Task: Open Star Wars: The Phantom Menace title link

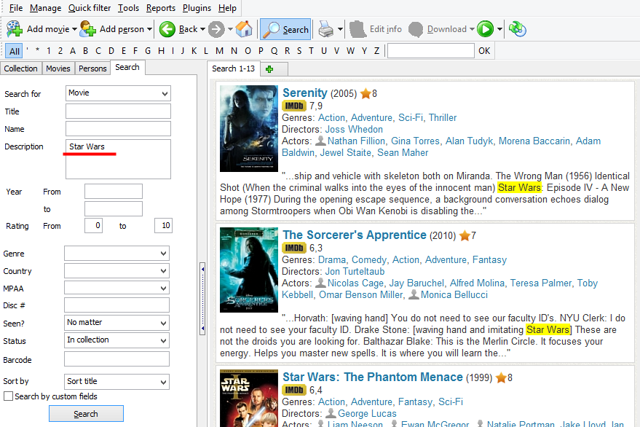Action: click(x=373, y=377)
